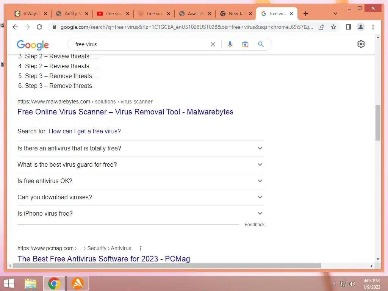The height and width of the screenshot is (291, 388).
Task: Open Malwarebytes Free Online Virus Scanner link
Action: click(x=125, y=112)
